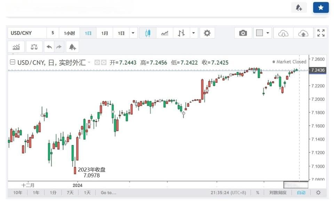Click the 收=7.2425 close value
The width and height of the screenshot is (334, 201).
point(215,62)
